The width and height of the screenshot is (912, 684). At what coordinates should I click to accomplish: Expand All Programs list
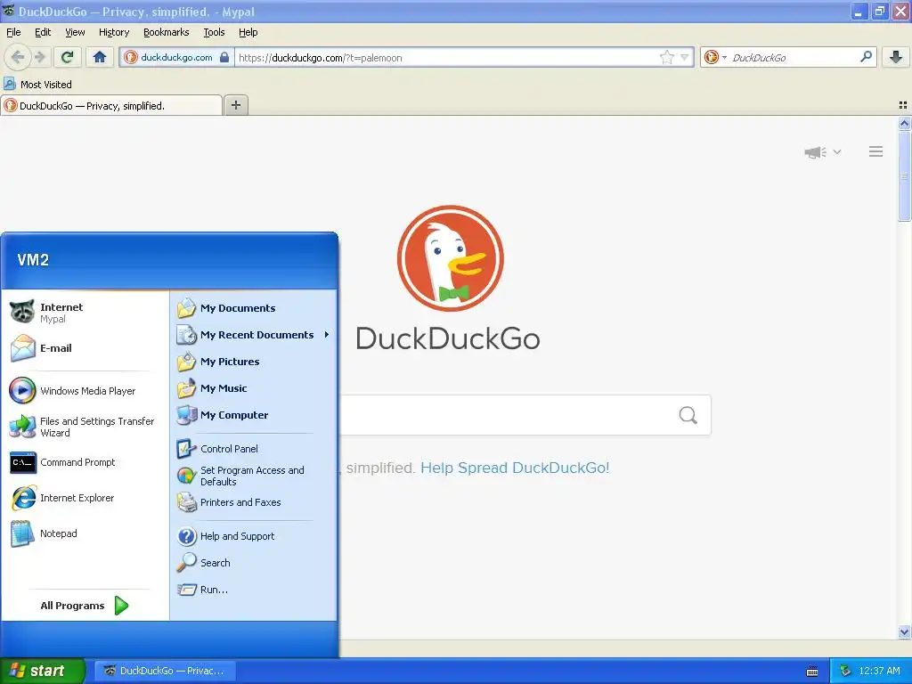pyautogui.click(x=85, y=606)
